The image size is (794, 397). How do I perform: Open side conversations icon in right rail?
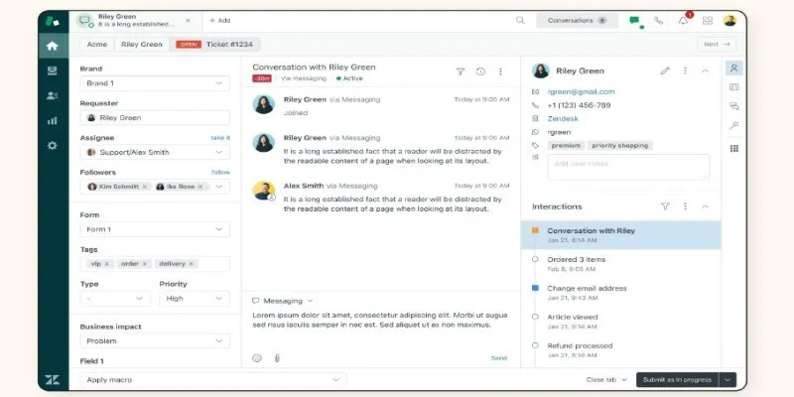coord(733,106)
